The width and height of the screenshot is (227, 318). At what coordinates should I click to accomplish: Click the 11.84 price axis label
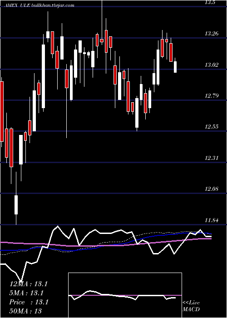point(212,220)
